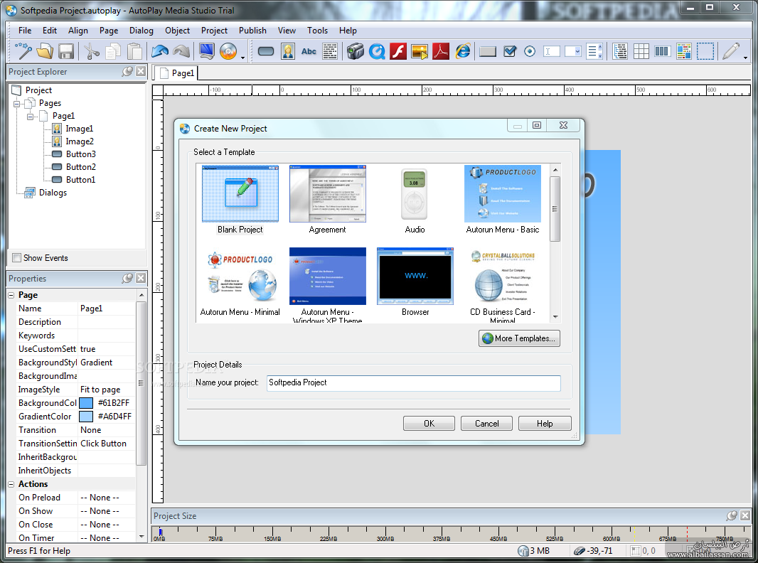Click Cancel in Create New Project dialog
Image resolution: width=758 pixels, height=563 pixels.
click(x=486, y=424)
